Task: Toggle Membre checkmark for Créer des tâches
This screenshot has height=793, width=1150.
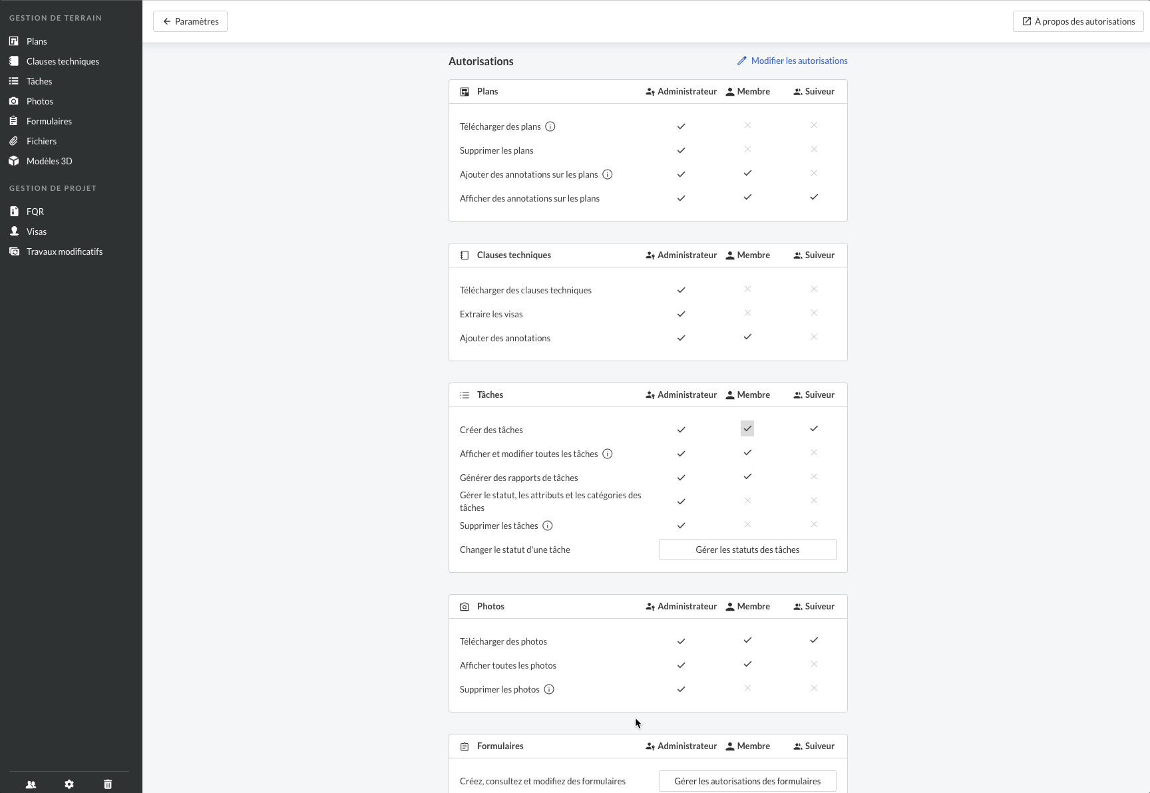Action: pos(747,428)
